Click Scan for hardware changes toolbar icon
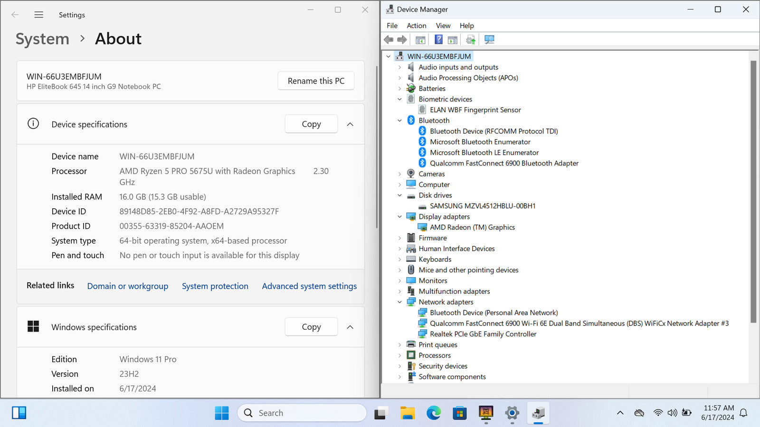760x427 pixels. pyautogui.click(x=489, y=39)
